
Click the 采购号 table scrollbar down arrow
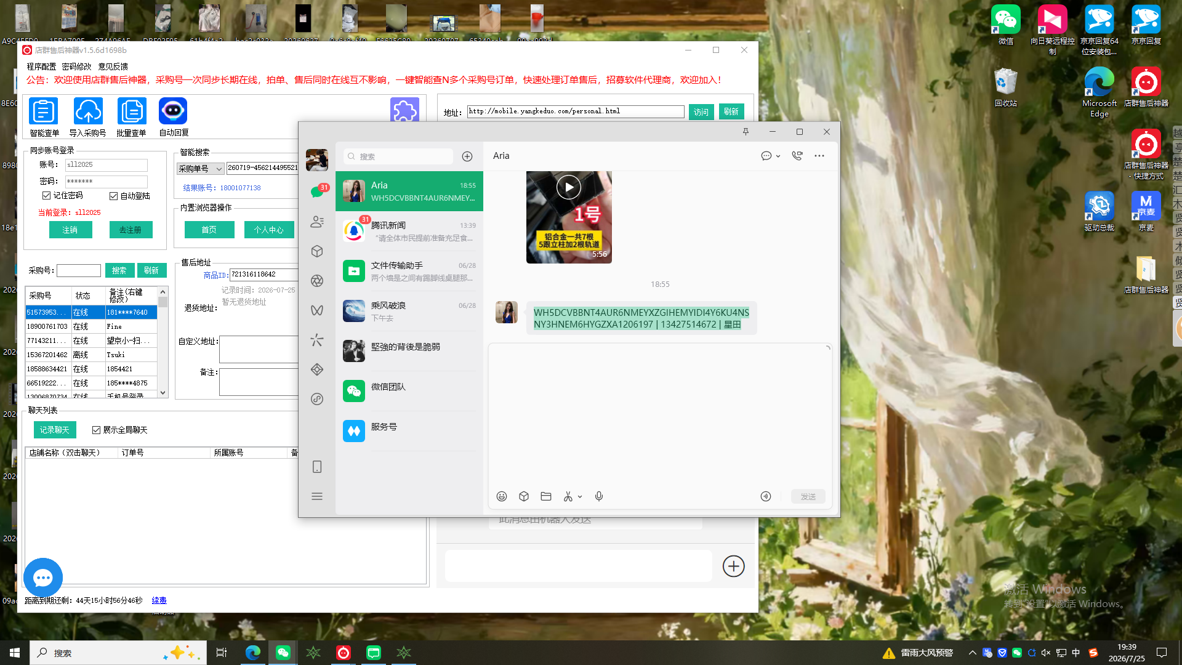point(163,393)
